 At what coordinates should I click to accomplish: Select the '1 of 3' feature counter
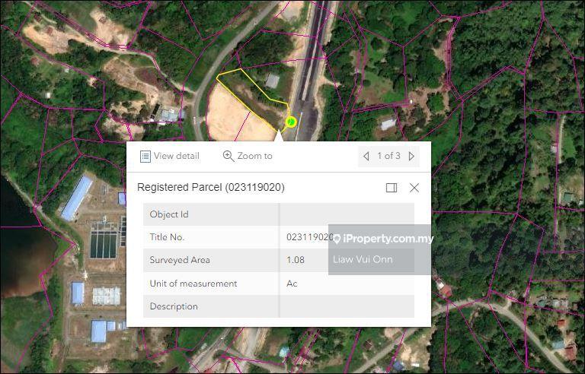388,156
